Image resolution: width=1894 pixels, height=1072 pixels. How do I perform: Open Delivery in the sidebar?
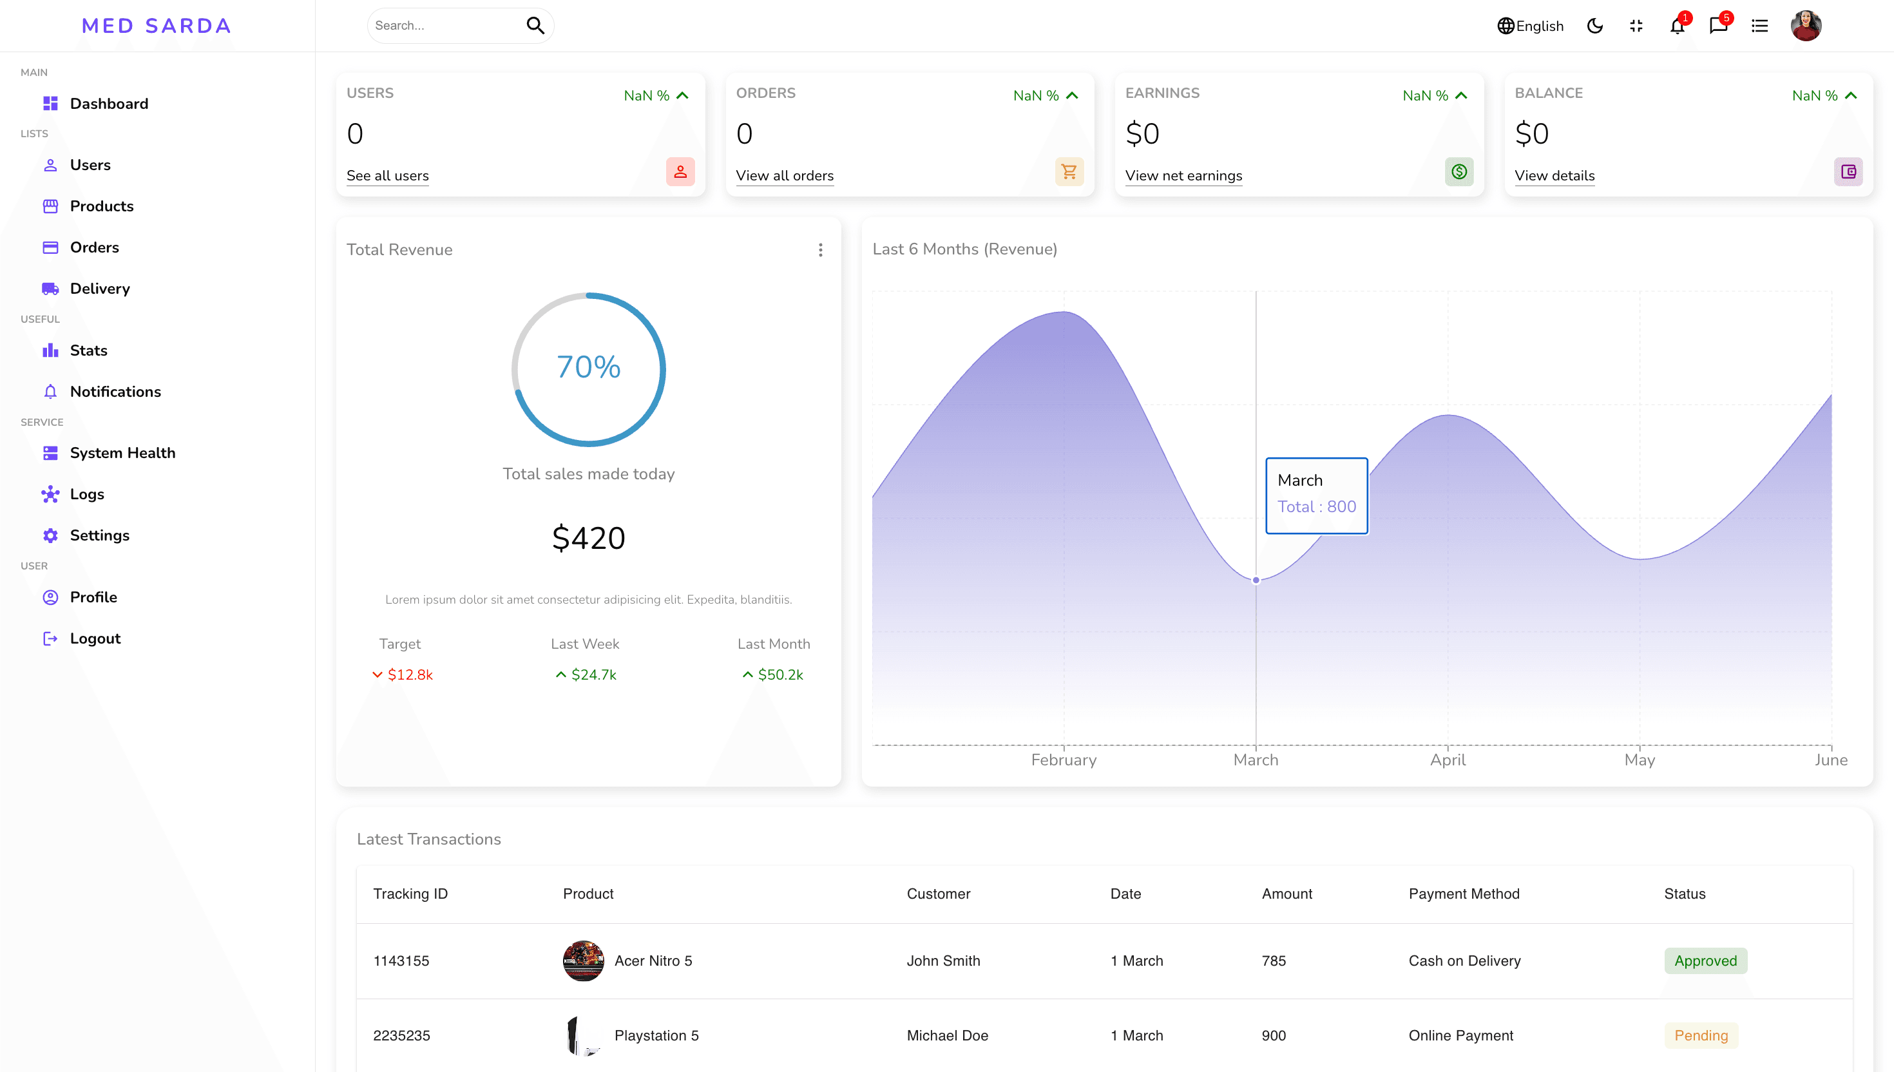coord(99,289)
